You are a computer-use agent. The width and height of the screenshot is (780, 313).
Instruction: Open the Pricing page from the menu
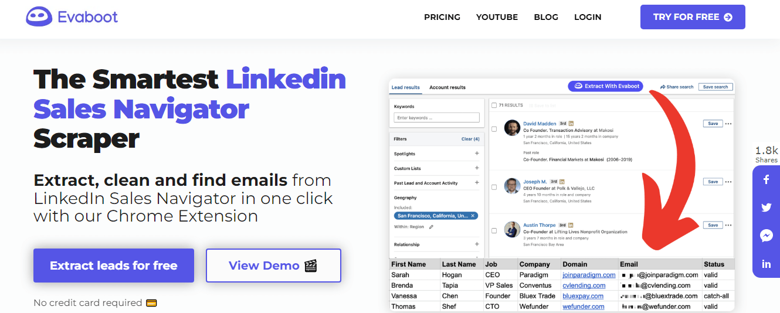(442, 17)
